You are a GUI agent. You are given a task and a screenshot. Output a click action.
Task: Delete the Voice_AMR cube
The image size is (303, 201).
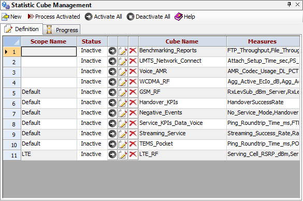(x=133, y=71)
